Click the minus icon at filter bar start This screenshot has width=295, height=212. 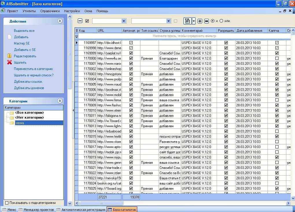click(80, 21)
